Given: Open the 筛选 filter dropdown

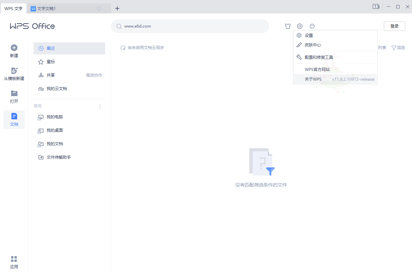Looking at the screenshot, I should coord(398,47).
